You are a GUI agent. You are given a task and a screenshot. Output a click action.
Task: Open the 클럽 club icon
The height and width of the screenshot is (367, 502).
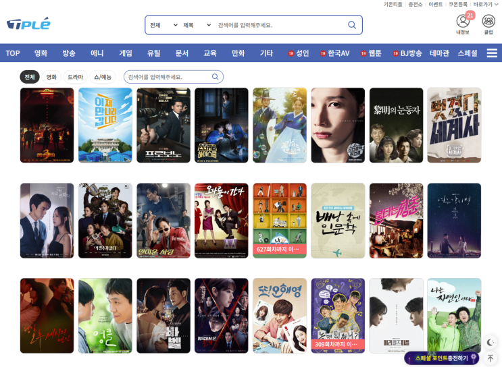[x=488, y=21]
